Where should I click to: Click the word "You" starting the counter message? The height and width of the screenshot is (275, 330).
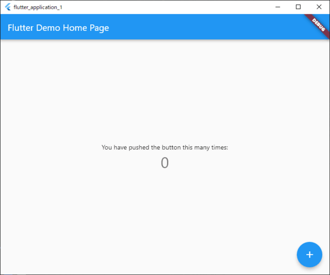pyautogui.click(x=107, y=147)
